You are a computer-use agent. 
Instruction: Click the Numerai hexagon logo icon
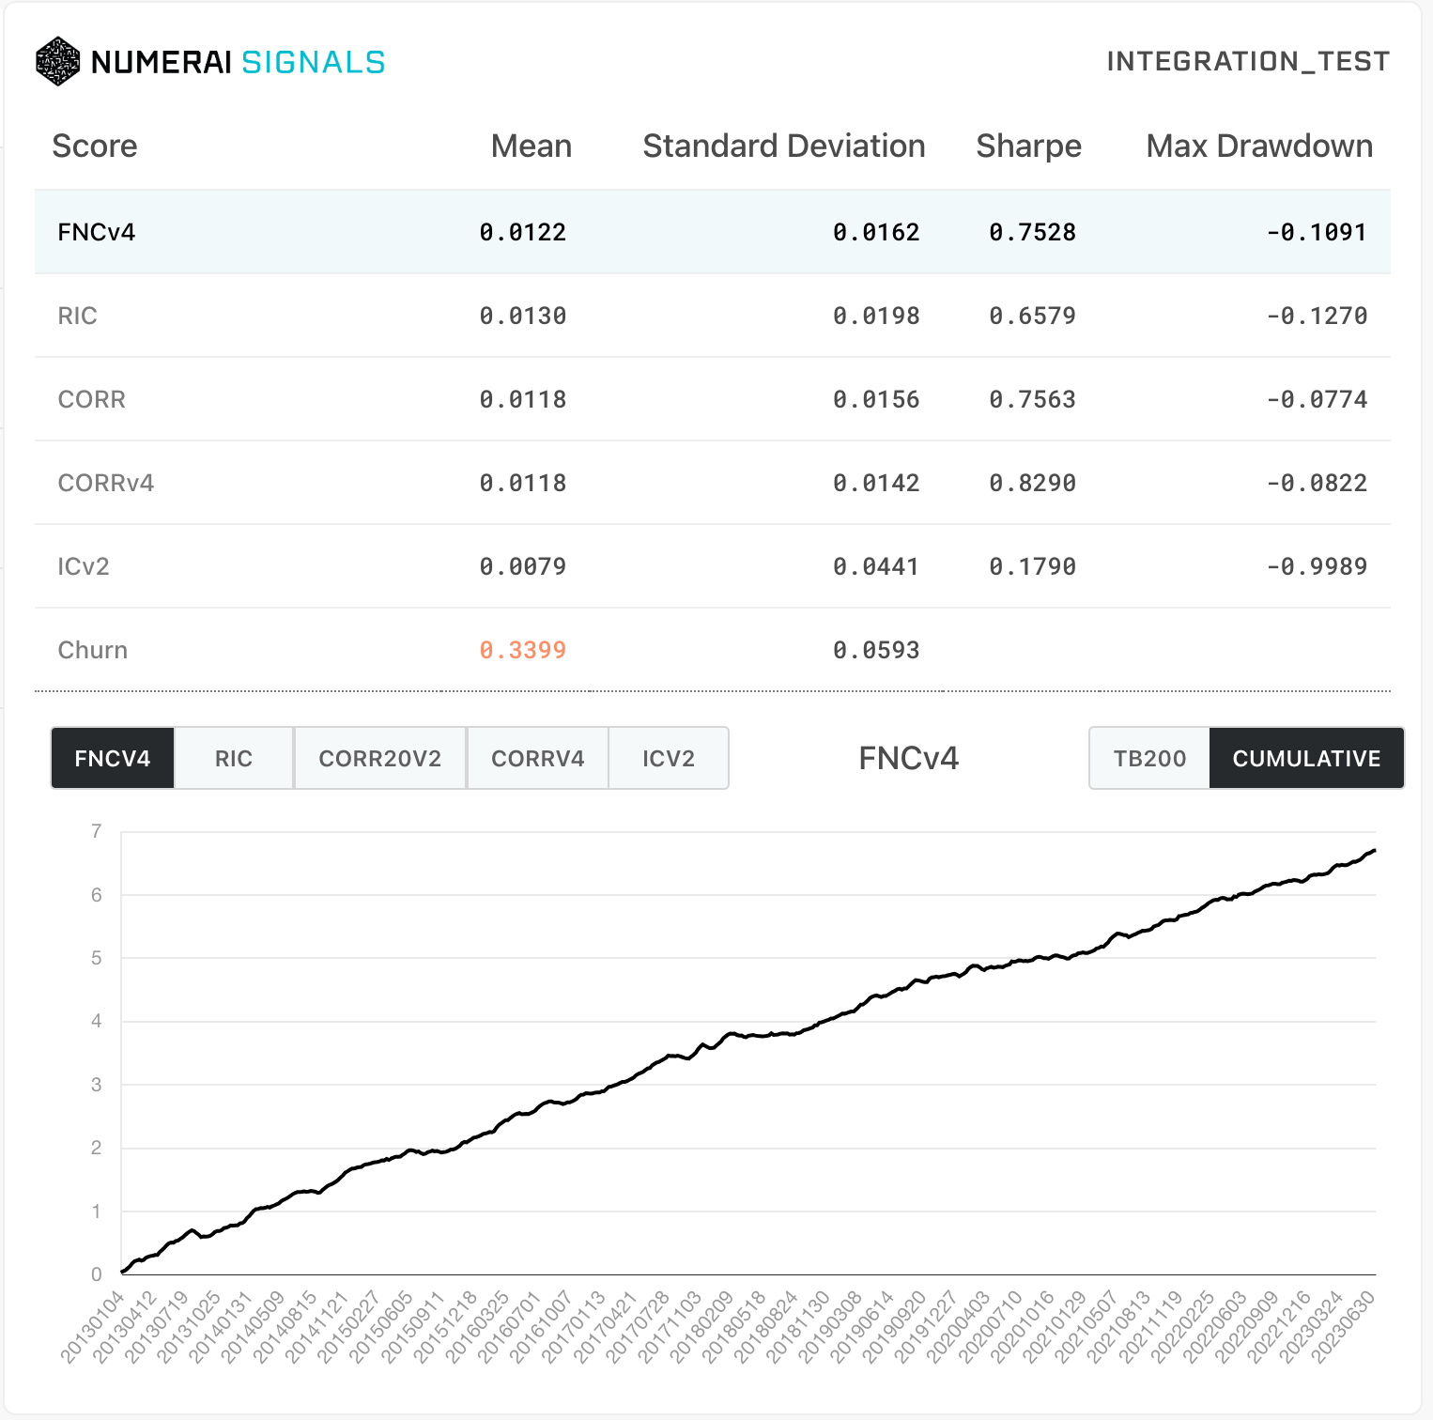57,62
